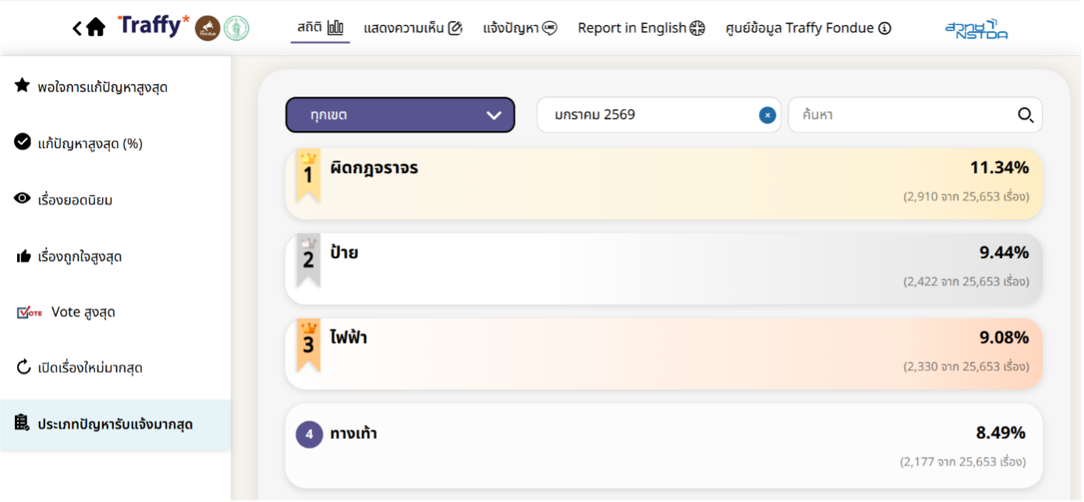The height and width of the screenshot is (502, 1084).
Task: Open the NSTDA logo link
Action: click(x=976, y=29)
